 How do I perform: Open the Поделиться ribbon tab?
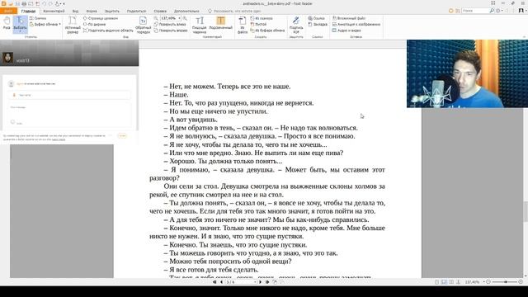coord(136,11)
